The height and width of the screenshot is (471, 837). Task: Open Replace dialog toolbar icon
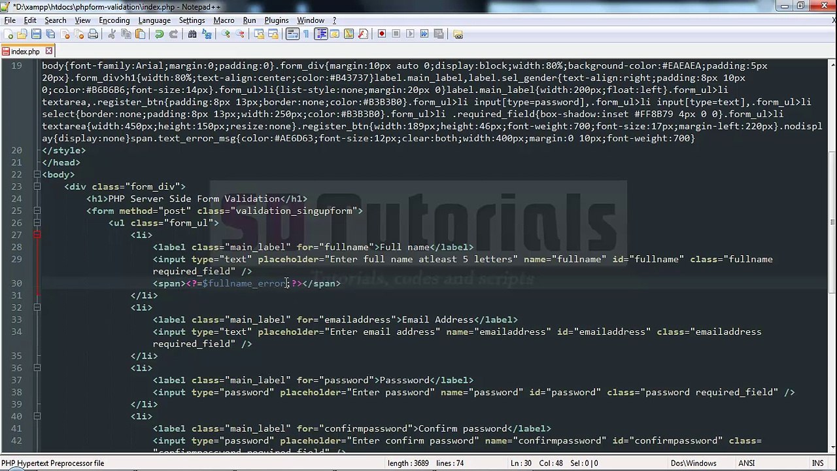point(207,34)
